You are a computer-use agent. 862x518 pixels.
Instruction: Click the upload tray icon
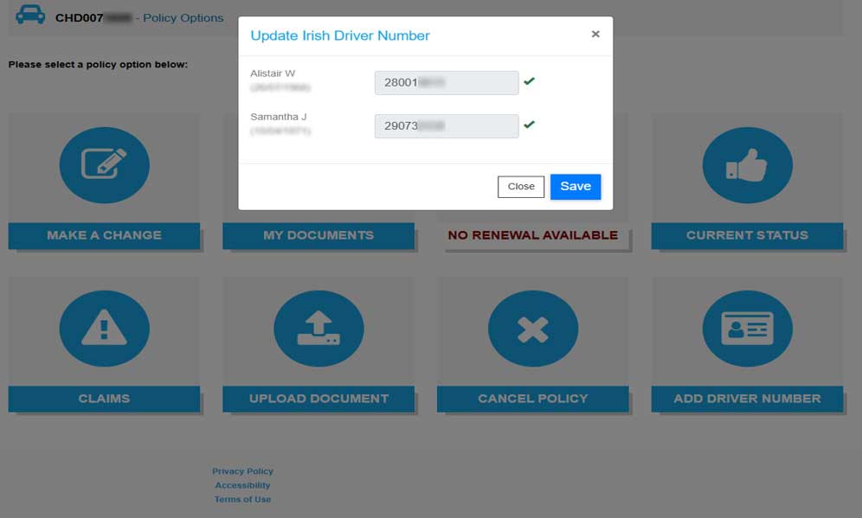[x=318, y=329]
